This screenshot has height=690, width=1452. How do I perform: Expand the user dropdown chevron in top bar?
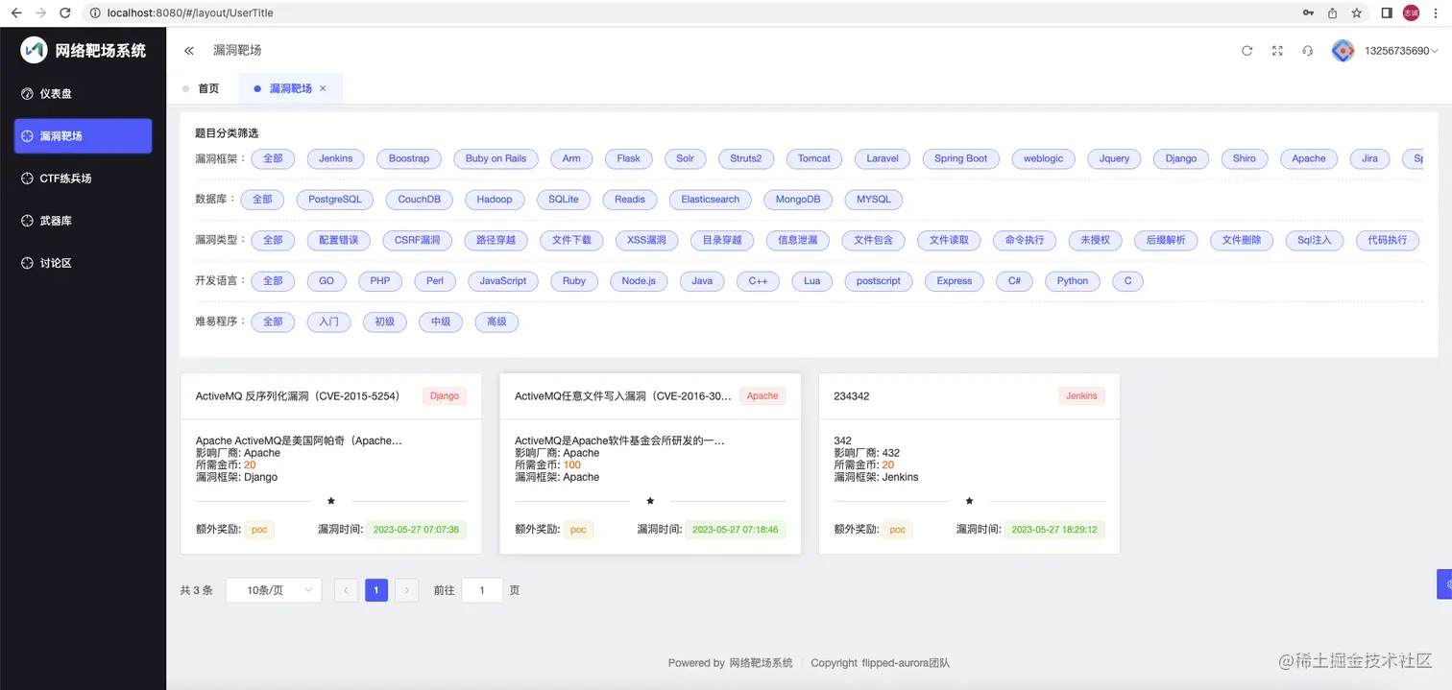[1431, 50]
